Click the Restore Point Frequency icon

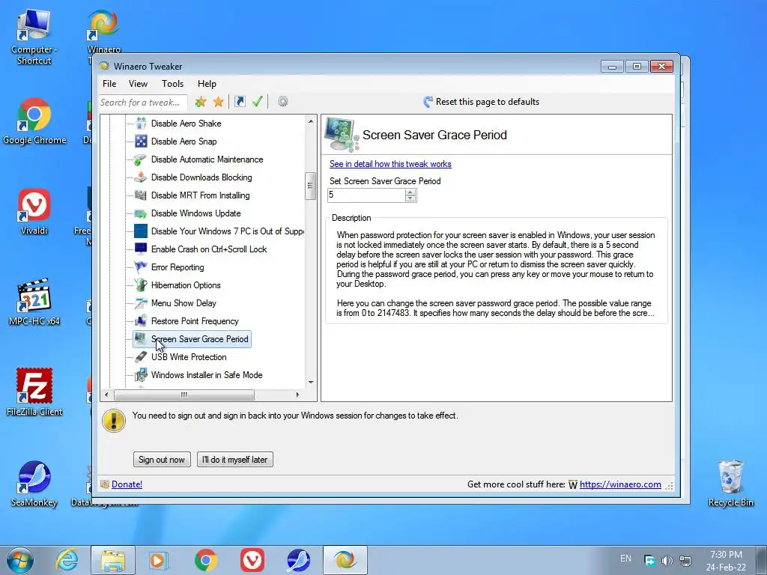pyautogui.click(x=141, y=320)
